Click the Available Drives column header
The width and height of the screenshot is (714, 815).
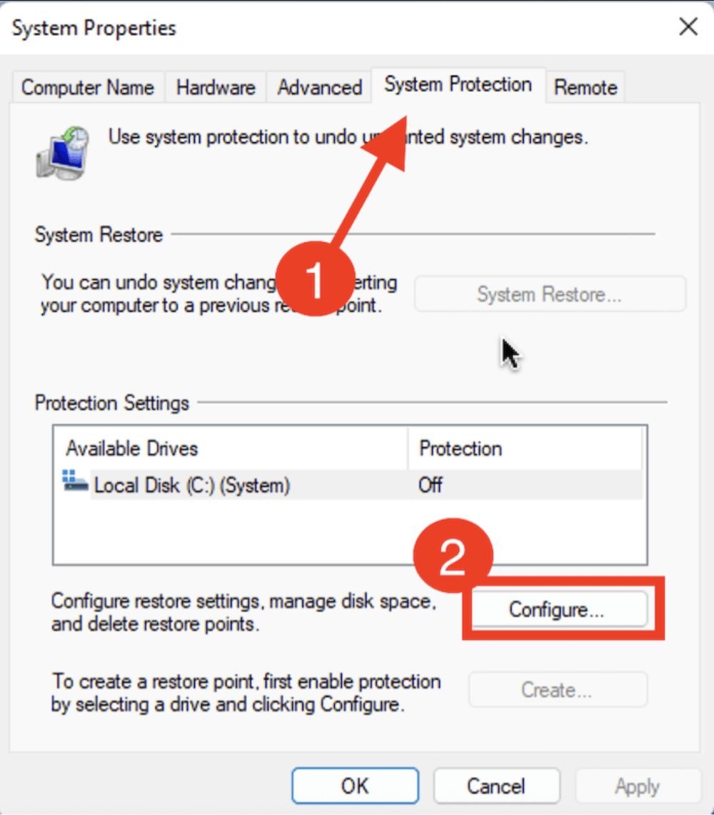pyautogui.click(x=131, y=449)
